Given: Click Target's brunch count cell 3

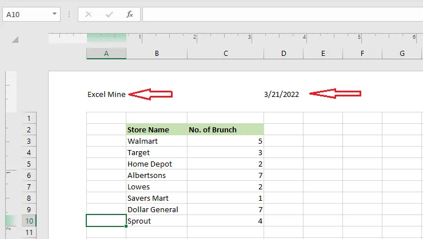Looking at the screenshot, I should [x=225, y=152].
